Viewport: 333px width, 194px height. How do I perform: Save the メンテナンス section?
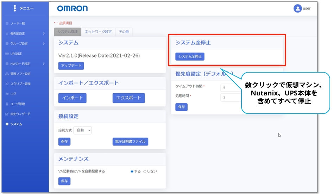(x=64, y=181)
